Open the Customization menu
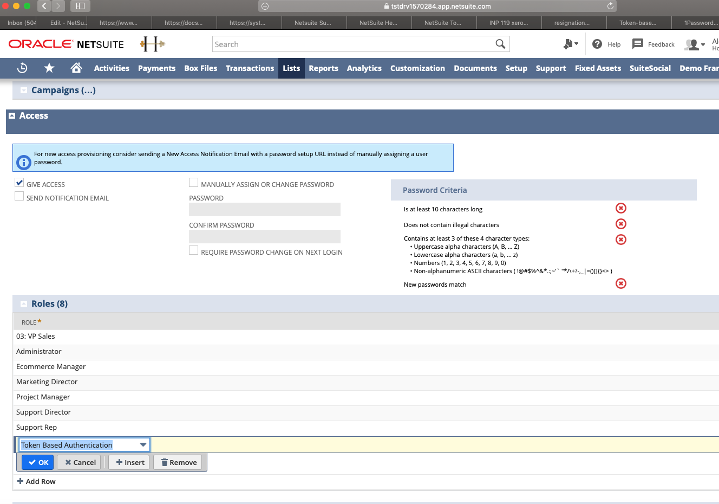Screen dimensions: 719x504 click(x=417, y=68)
